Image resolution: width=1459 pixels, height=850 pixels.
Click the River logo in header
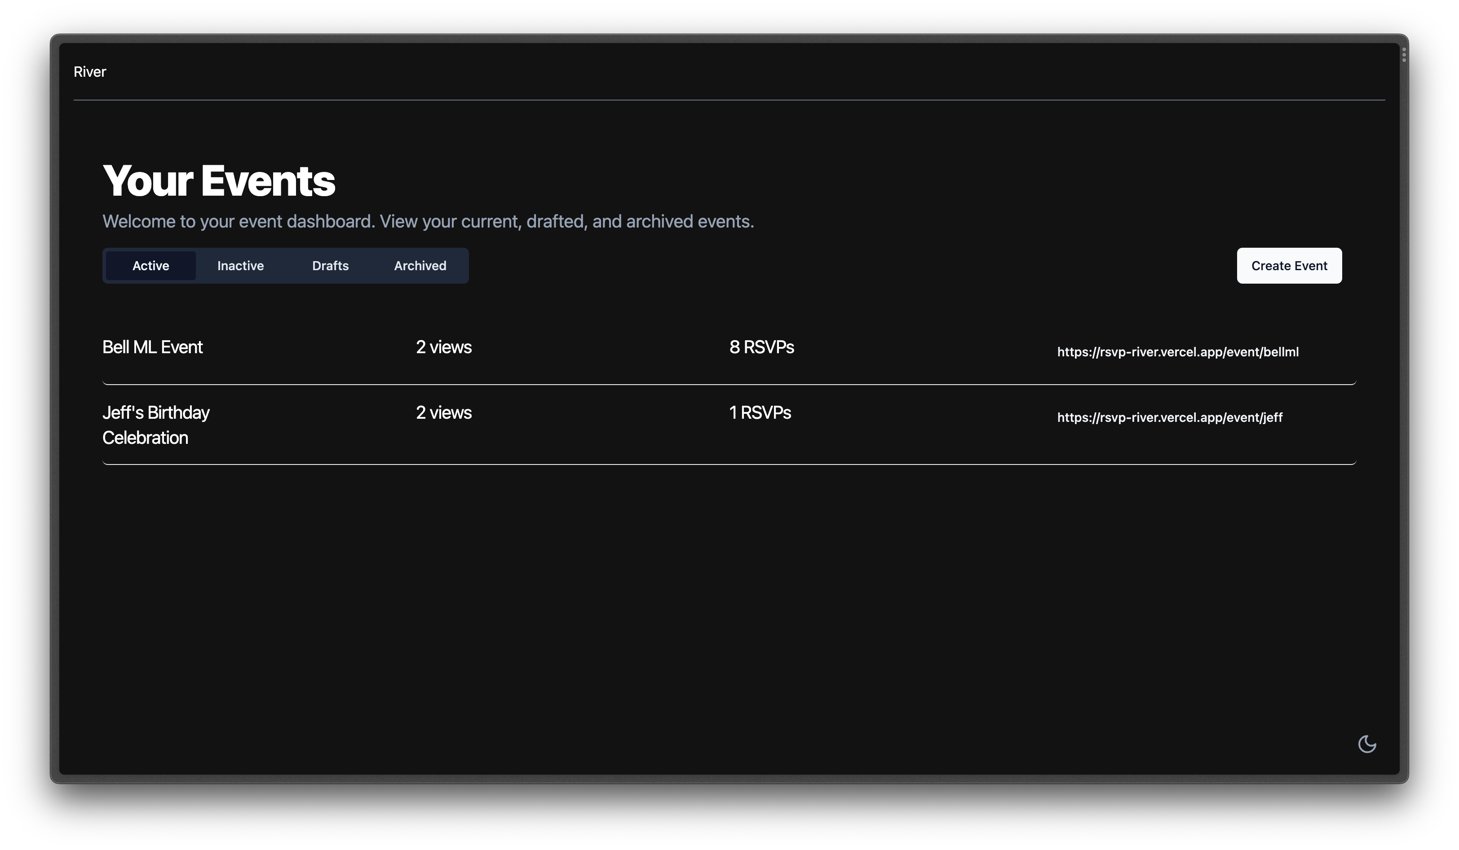pyautogui.click(x=90, y=72)
